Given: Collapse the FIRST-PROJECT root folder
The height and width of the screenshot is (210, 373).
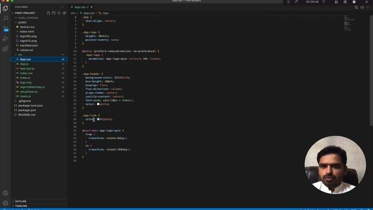Looking at the screenshot, I should pyautogui.click(x=25, y=13).
